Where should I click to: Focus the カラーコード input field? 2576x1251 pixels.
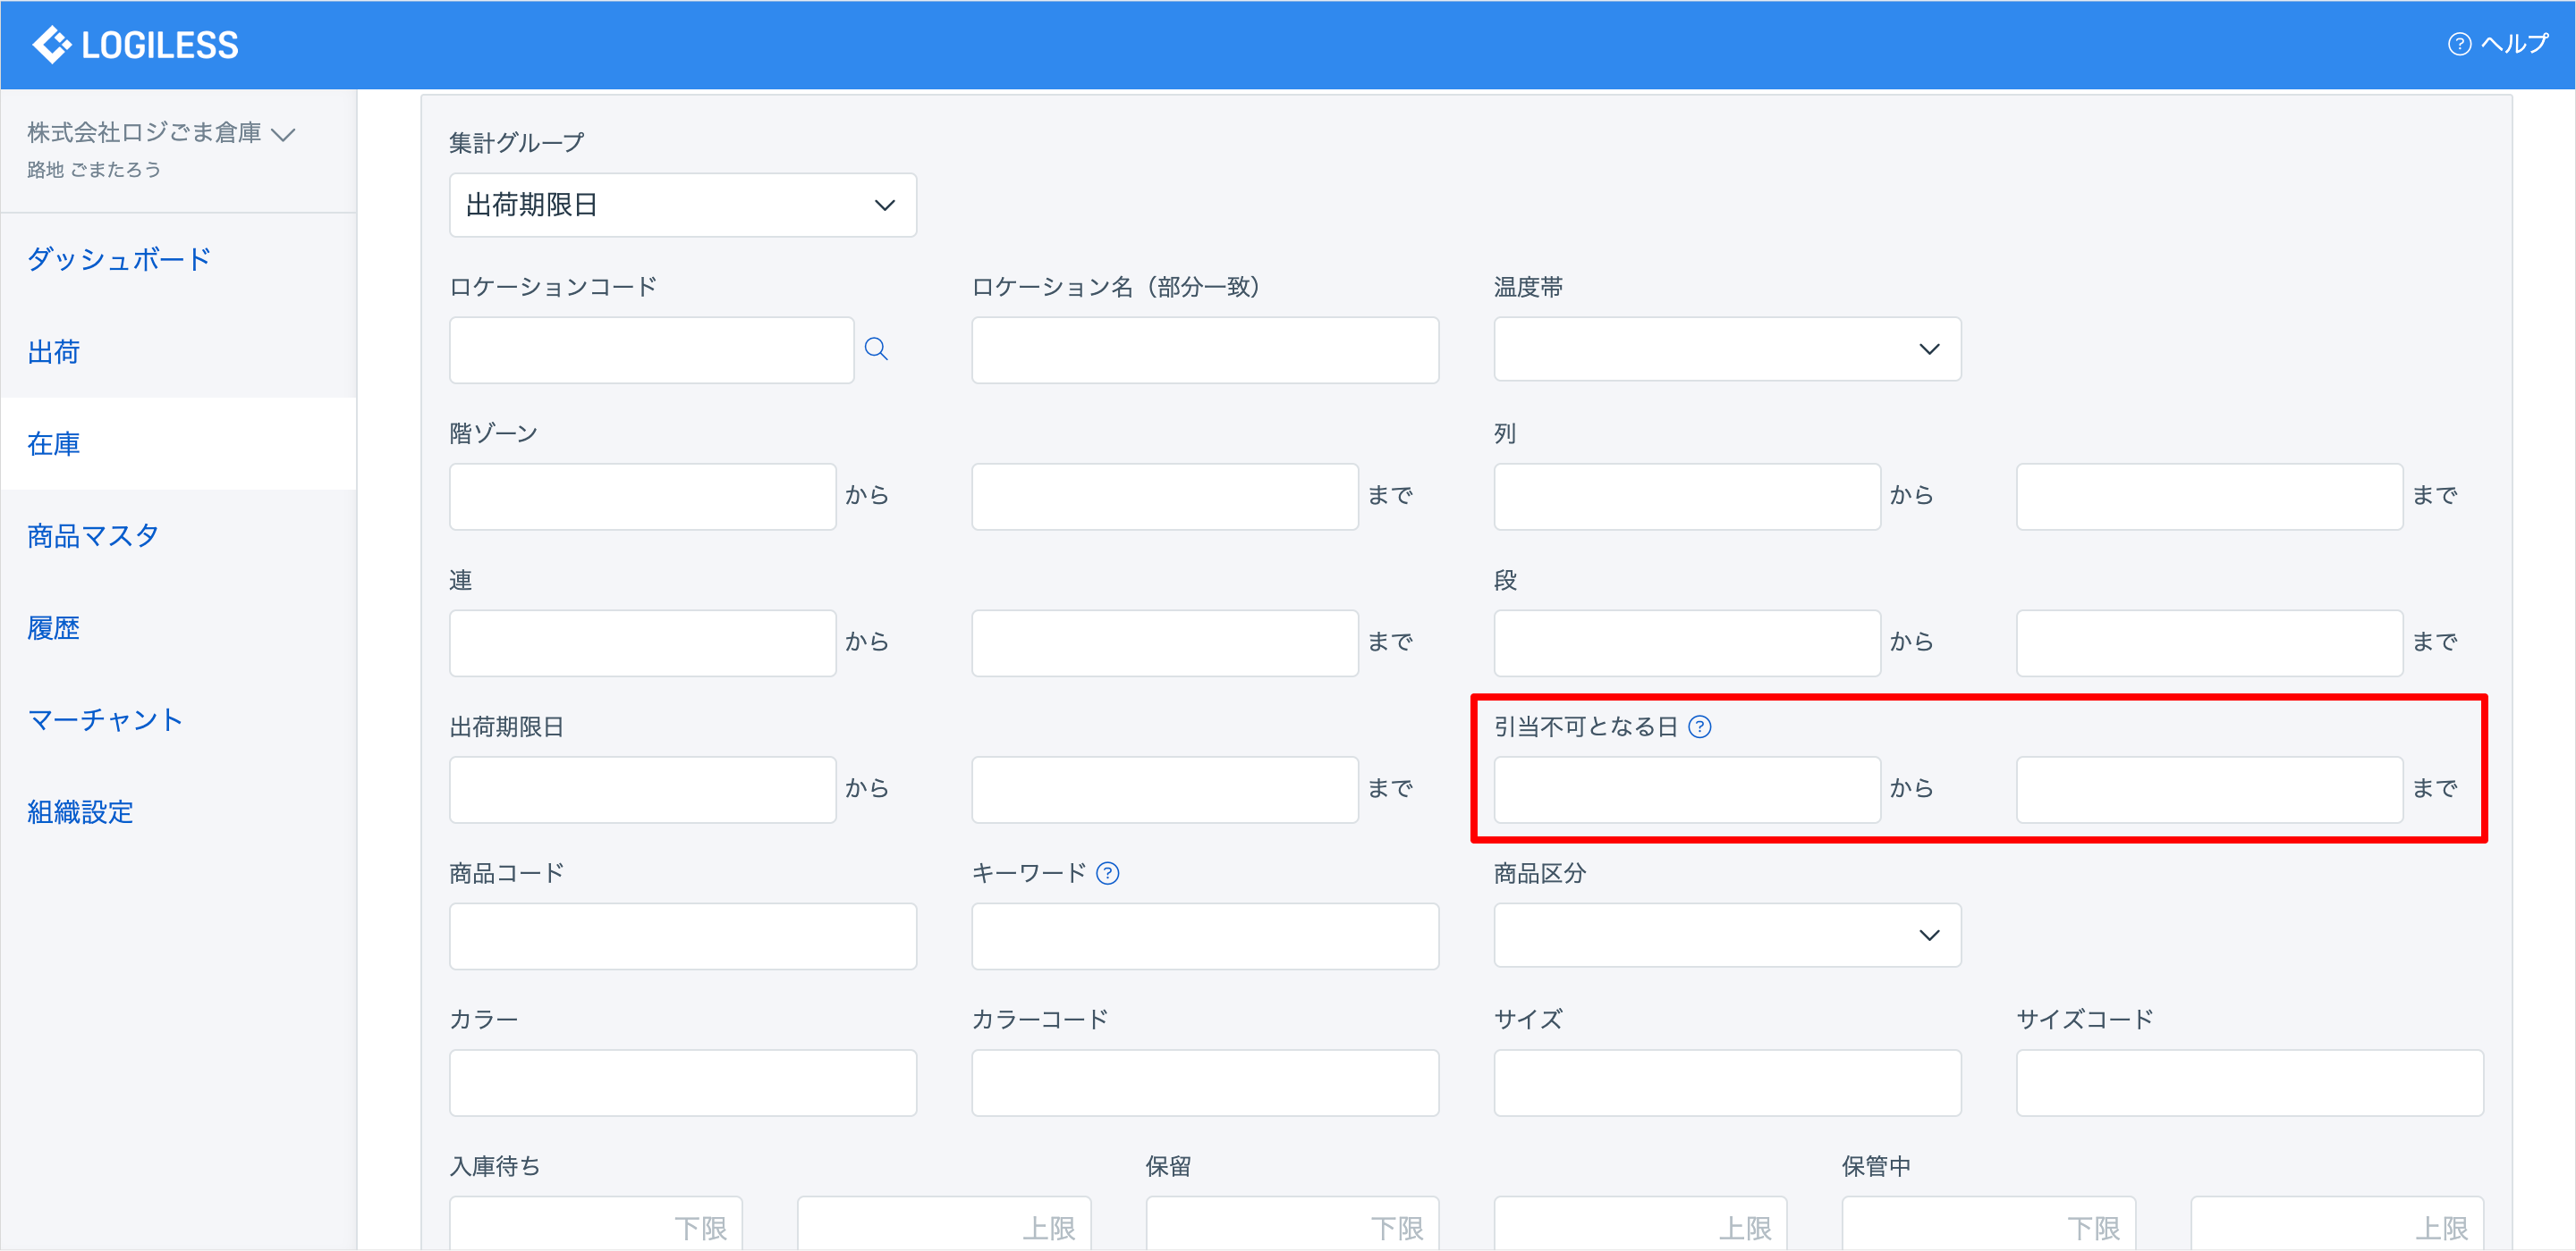tap(1205, 1083)
